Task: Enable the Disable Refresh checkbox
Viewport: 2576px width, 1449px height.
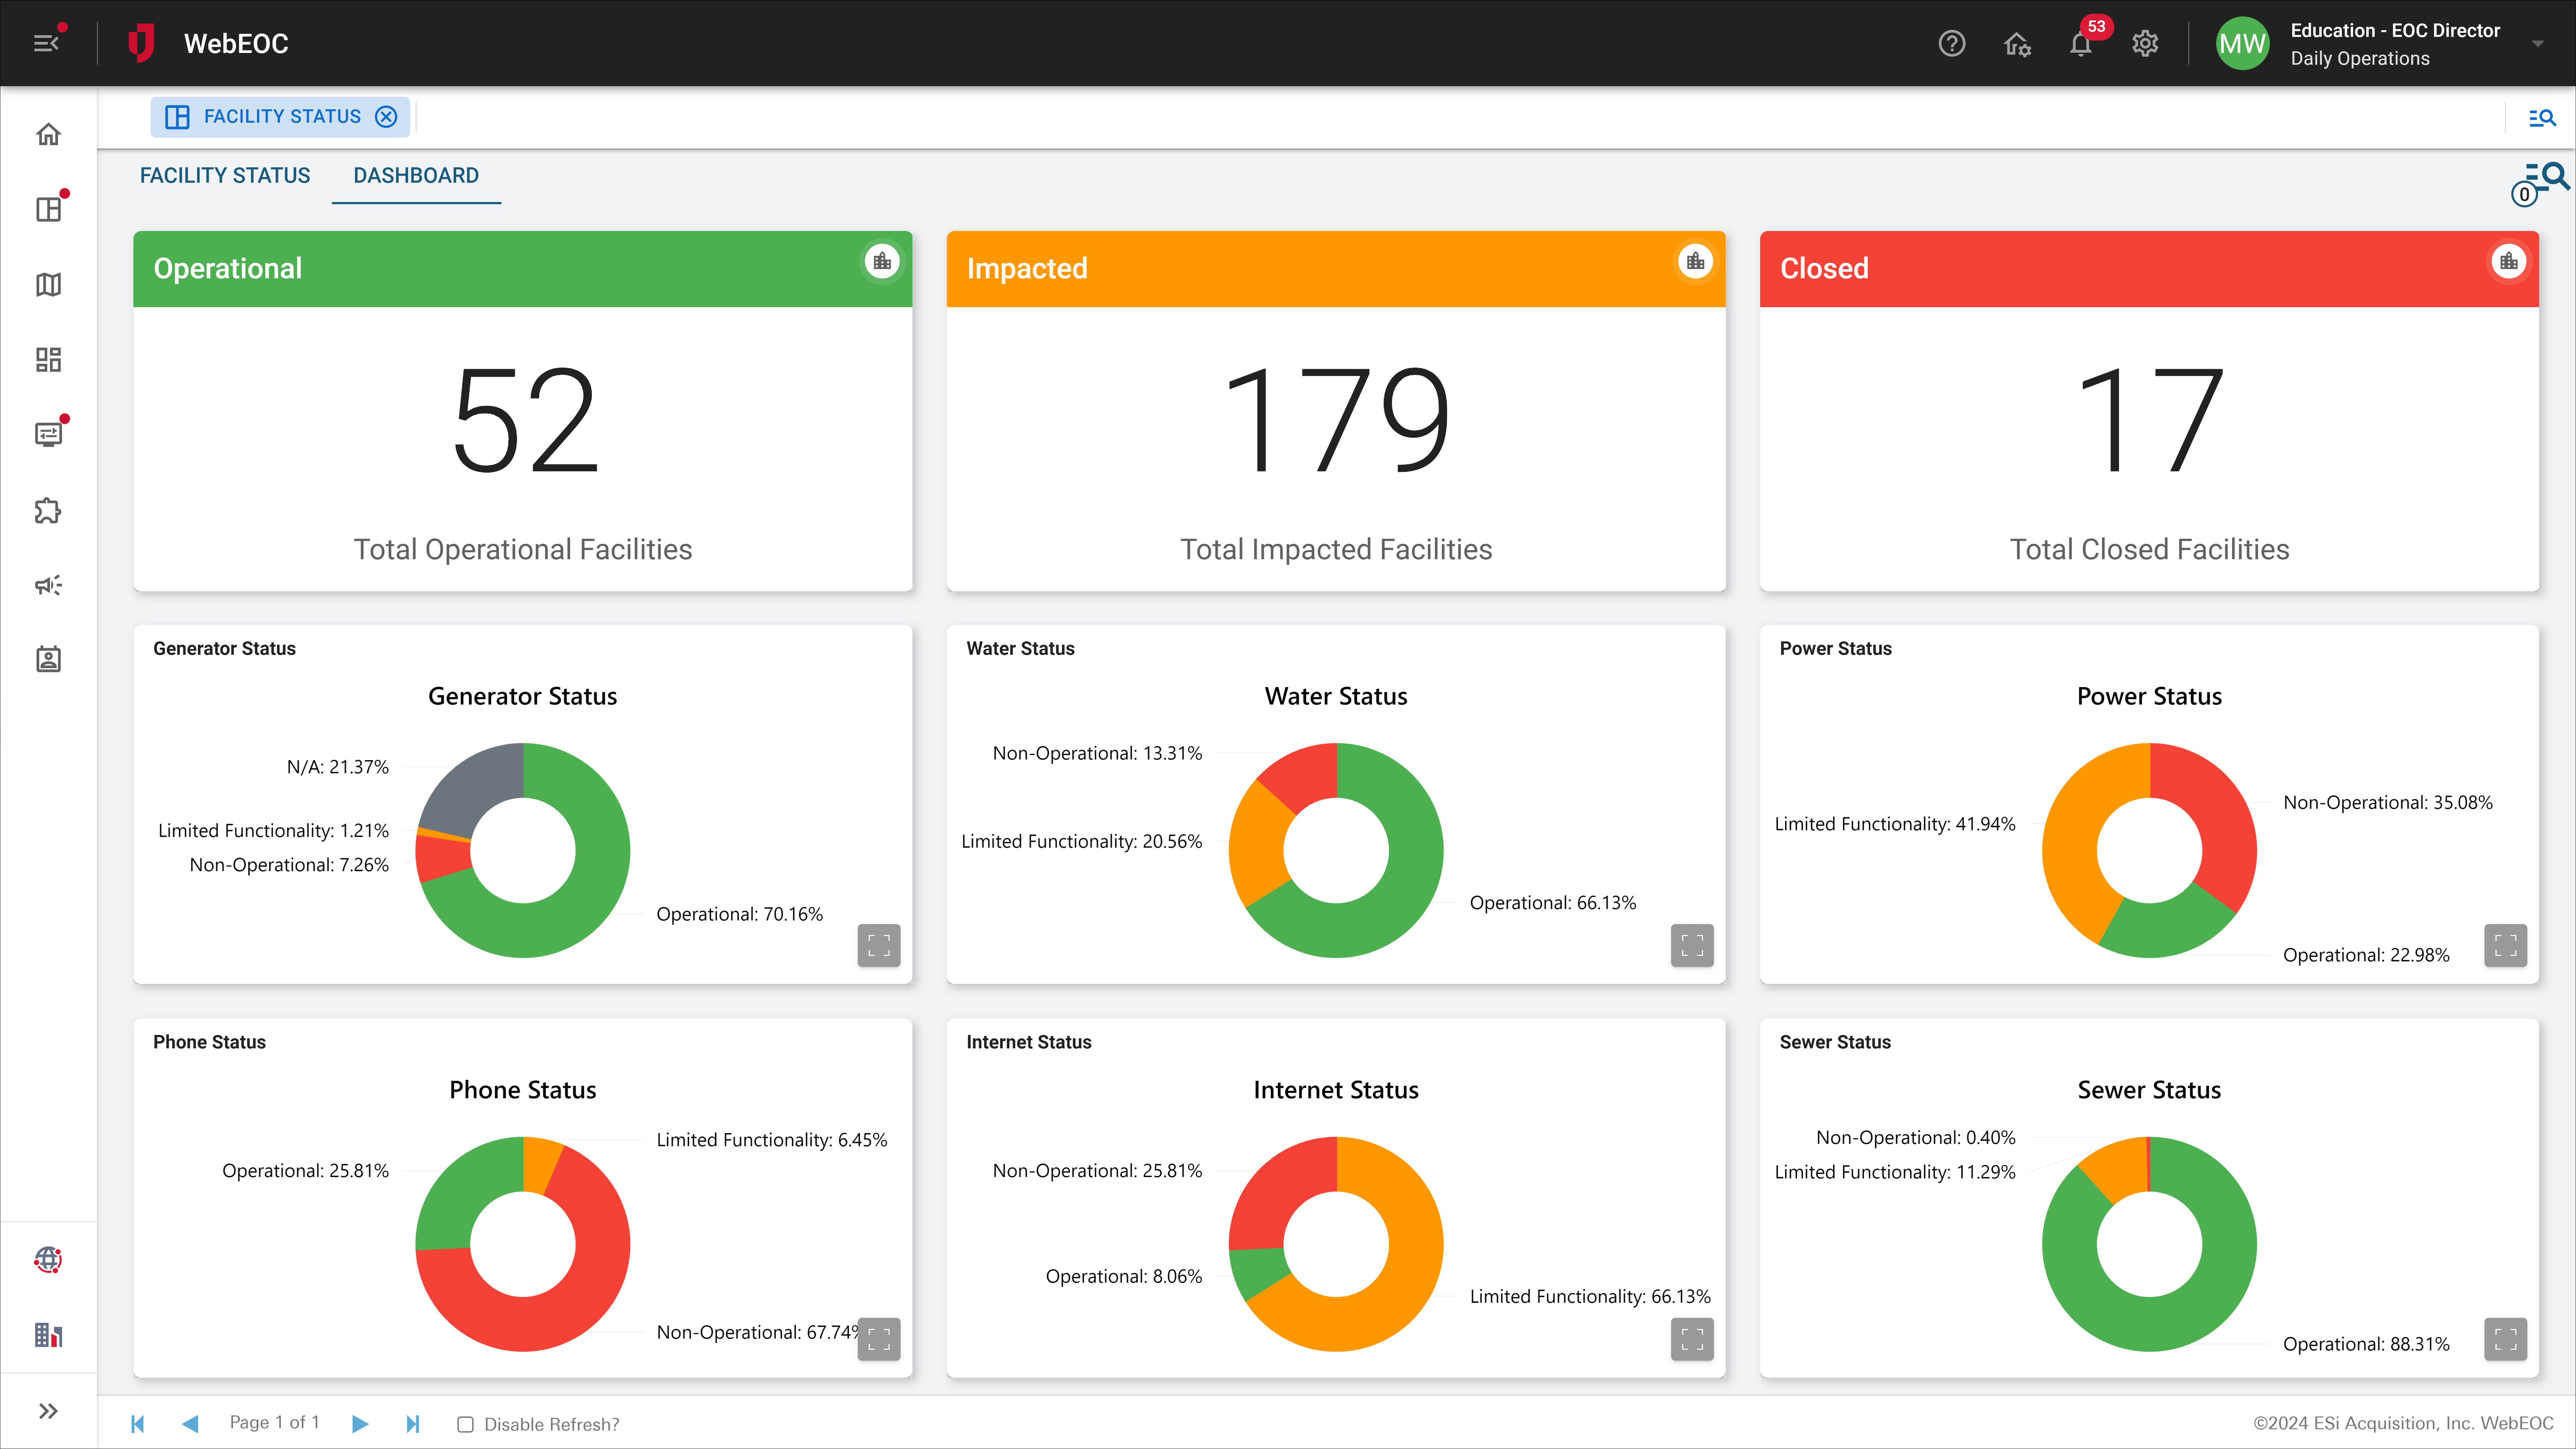Action: pos(466,1424)
